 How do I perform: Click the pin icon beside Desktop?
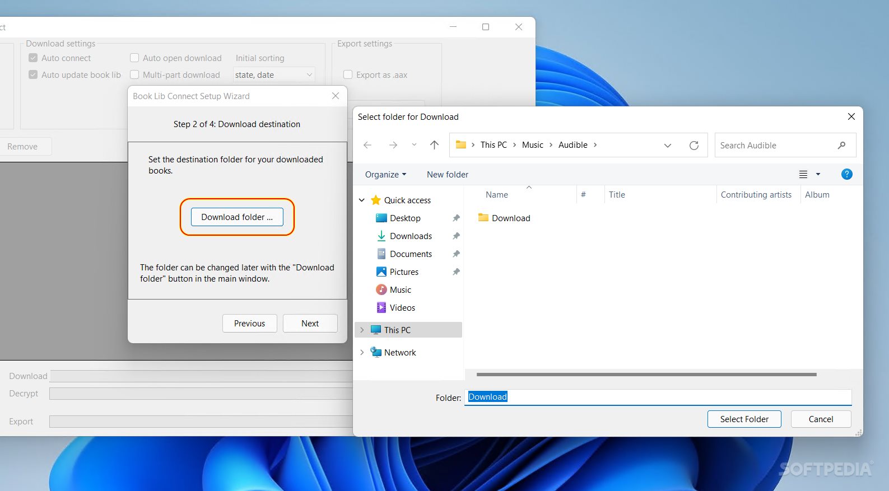point(456,218)
